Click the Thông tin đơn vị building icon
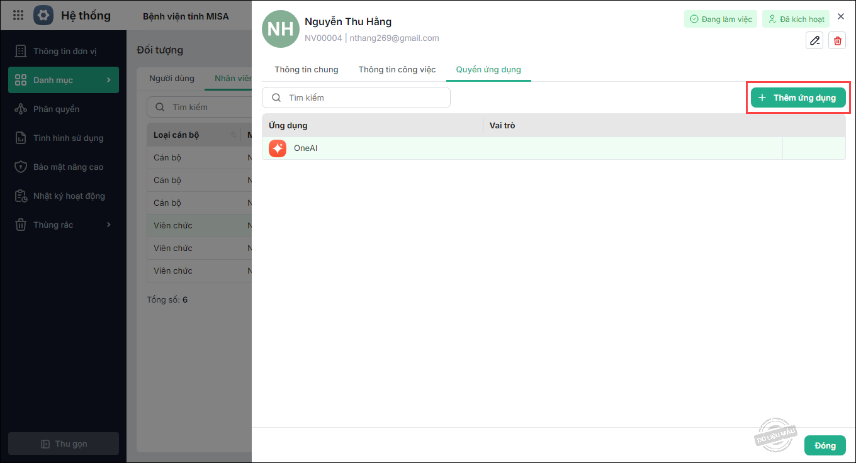 21,51
